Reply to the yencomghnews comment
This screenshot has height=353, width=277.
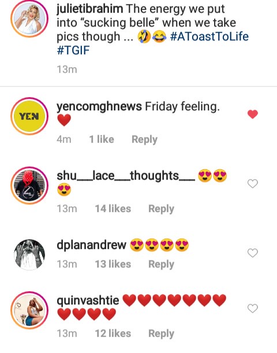click(x=144, y=140)
